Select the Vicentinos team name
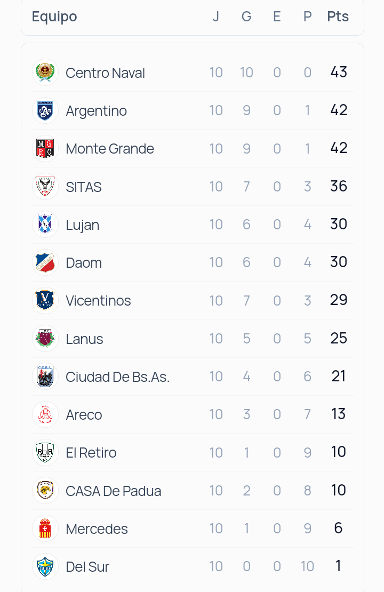Viewport: 384px width, 592px height. (x=98, y=301)
